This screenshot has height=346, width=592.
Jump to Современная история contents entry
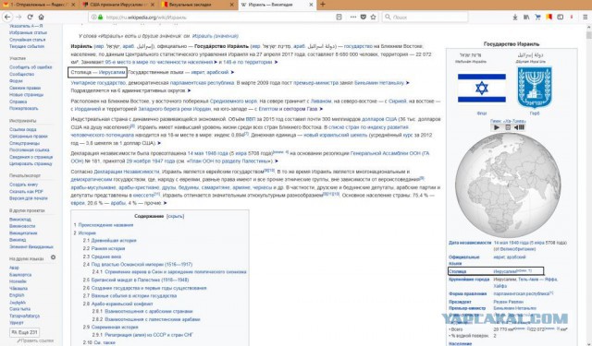click(115, 328)
